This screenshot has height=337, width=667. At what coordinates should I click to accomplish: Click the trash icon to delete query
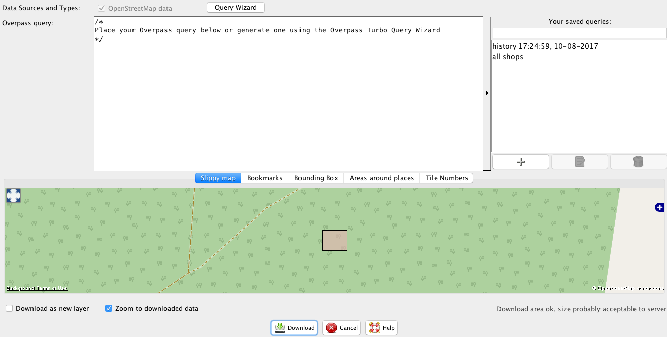[x=638, y=162]
